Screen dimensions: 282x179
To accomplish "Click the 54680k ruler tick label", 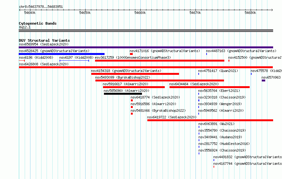I will tap(250, 13).
